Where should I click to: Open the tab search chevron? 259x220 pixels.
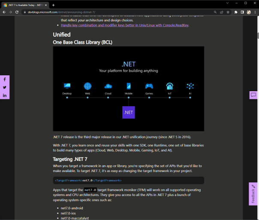pos(227,3)
